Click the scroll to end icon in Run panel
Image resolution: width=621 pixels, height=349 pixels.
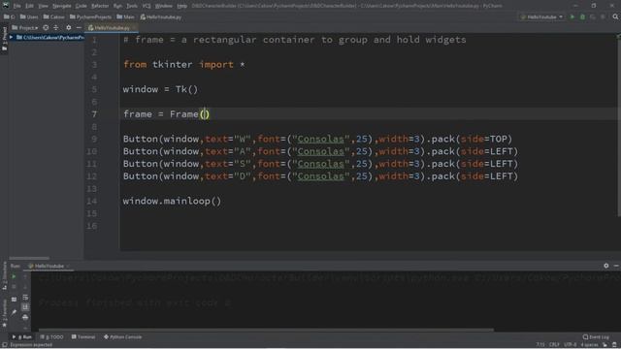[x=25, y=306]
